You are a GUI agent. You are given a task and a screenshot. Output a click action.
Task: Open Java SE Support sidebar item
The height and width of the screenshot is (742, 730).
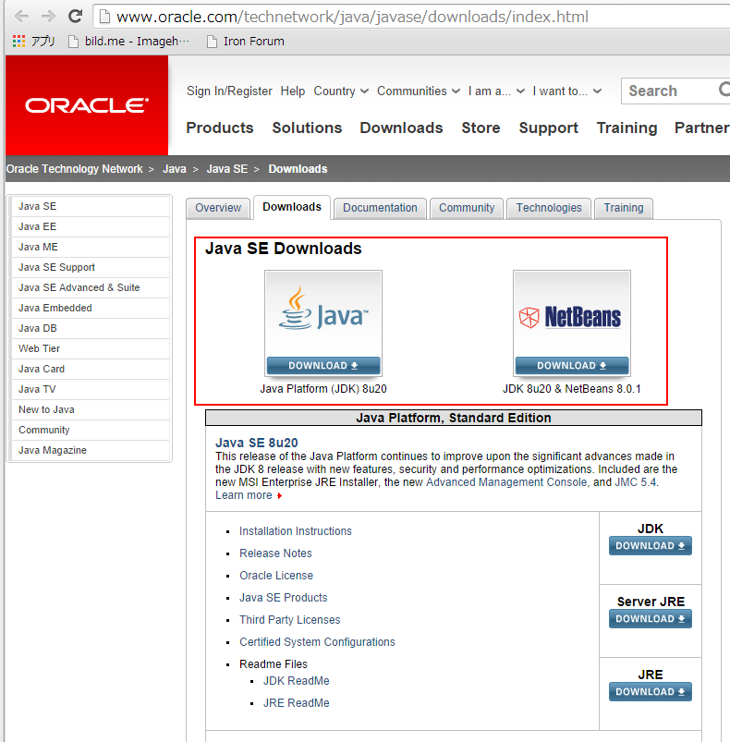90,267
